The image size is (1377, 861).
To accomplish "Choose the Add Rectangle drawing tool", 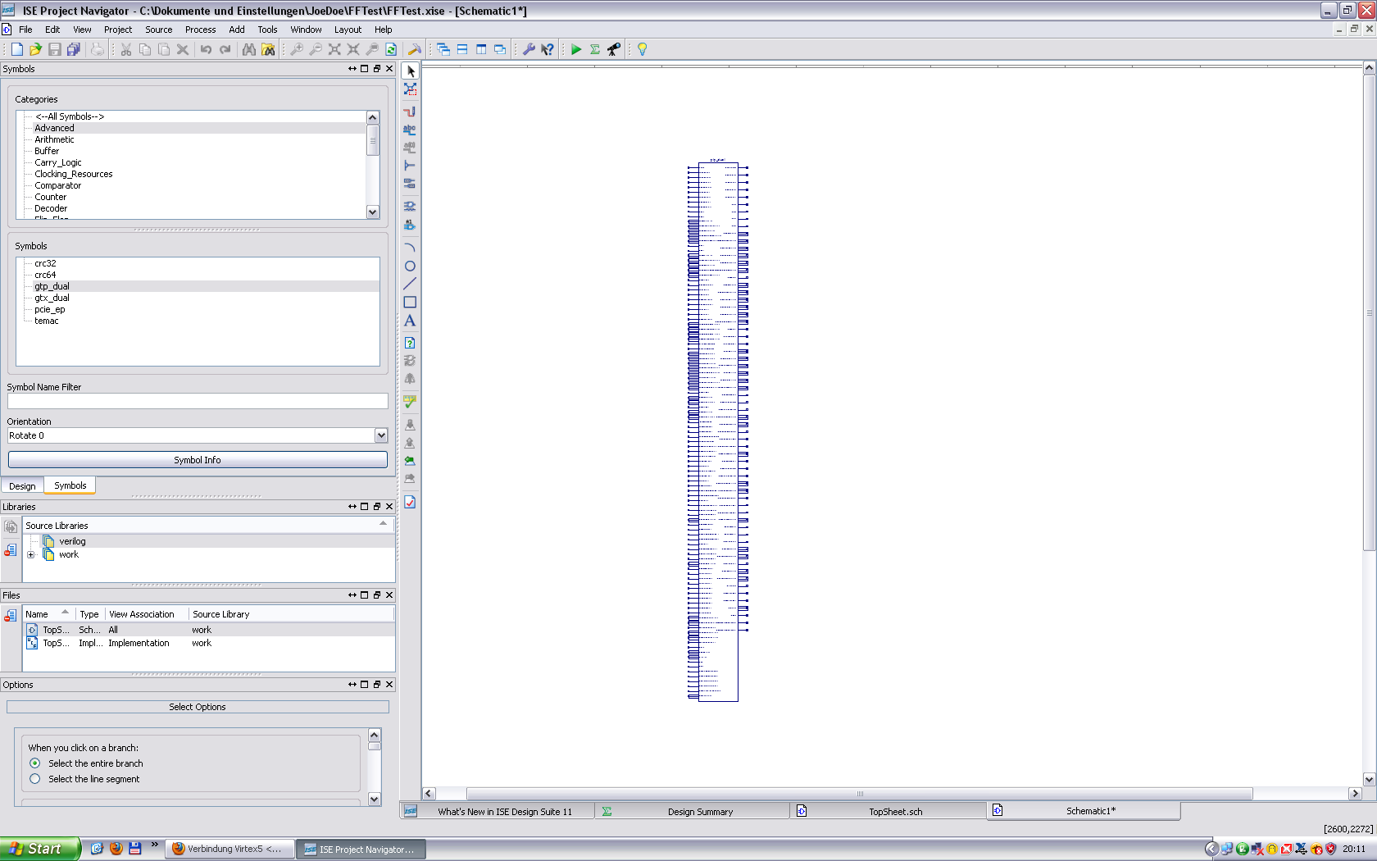I will 410,302.
